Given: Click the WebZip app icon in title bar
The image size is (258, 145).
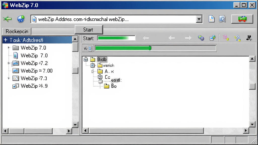Looking at the screenshot, I should pos(5,5).
